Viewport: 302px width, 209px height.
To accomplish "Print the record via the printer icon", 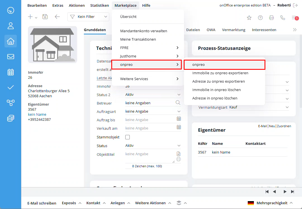I will coord(271,17).
